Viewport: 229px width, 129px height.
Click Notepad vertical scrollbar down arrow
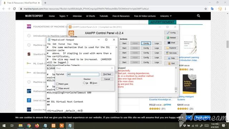(x=116, y=111)
